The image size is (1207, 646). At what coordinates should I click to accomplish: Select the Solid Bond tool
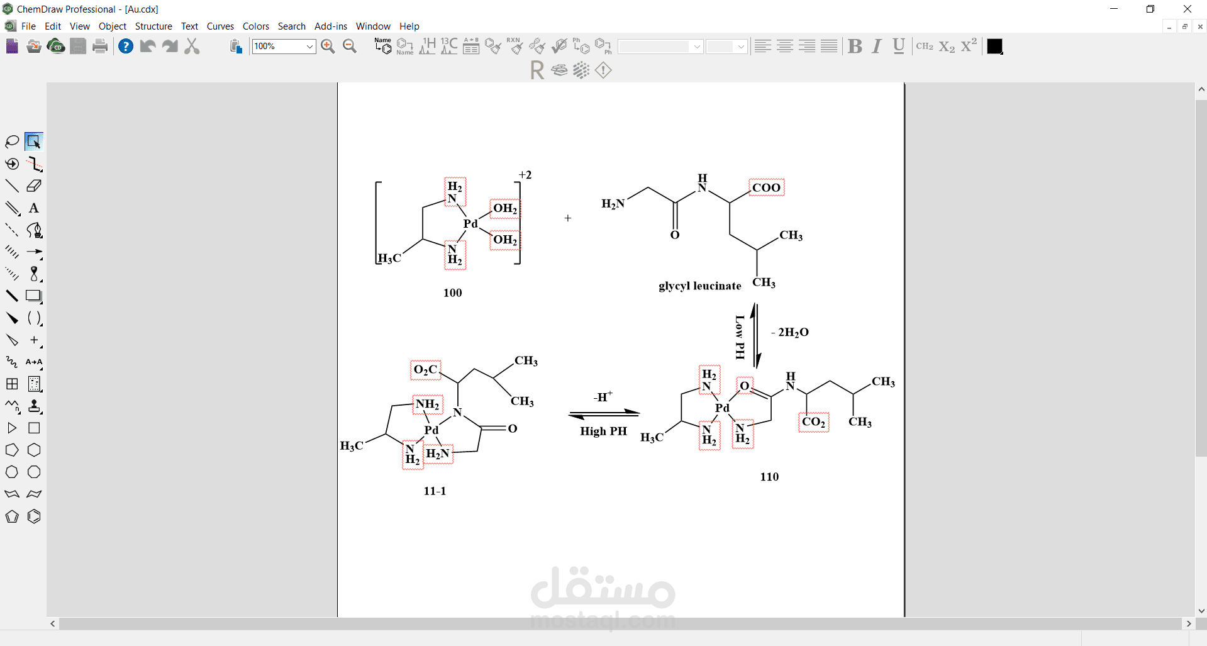point(12,186)
